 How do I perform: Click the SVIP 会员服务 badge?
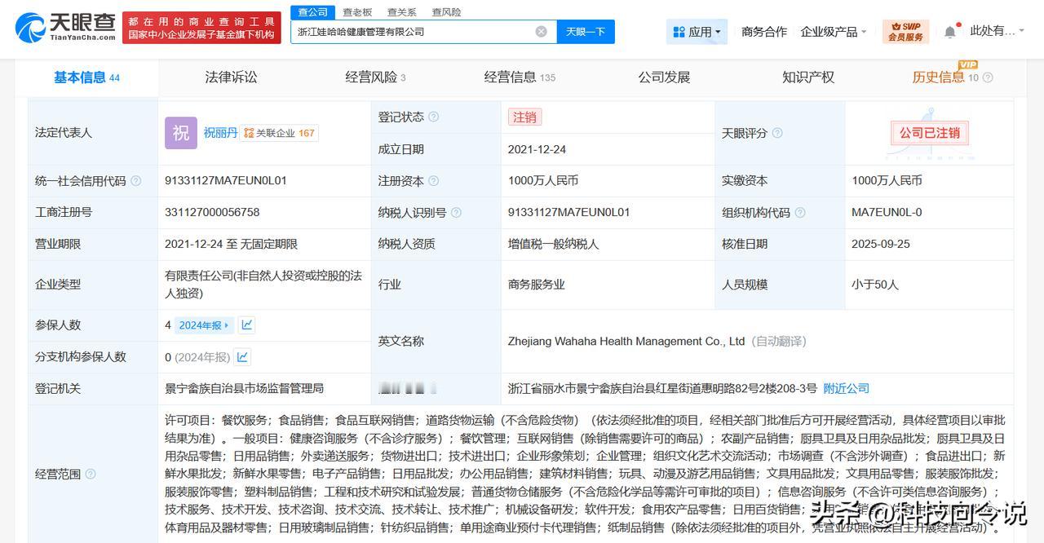click(905, 32)
